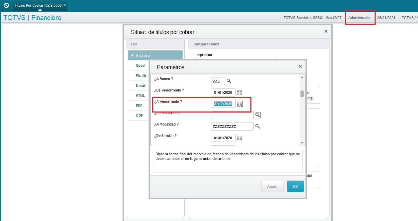Screen dimensions: 418x221
Task: Close the Parametros dialog
Action: coord(300,66)
